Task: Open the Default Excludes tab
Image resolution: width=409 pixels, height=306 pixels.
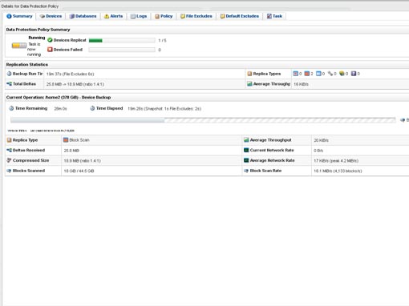Action: tap(239, 16)
